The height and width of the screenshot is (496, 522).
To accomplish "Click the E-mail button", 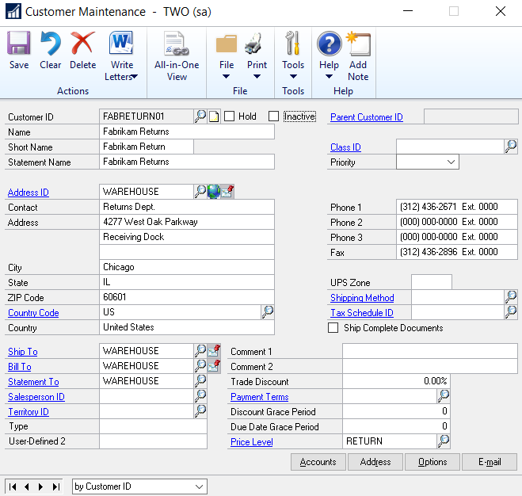I will coord(490,462).
